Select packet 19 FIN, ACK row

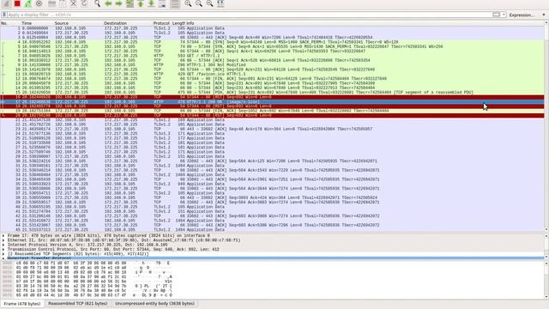[272, 111]
